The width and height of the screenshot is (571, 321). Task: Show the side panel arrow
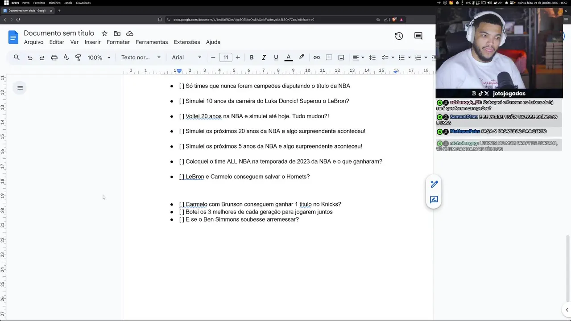tap(567, 310)
